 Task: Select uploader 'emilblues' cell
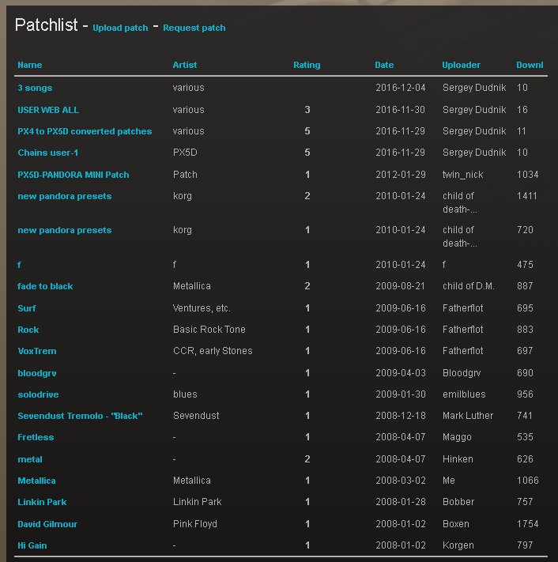click(x=464, y=394)
